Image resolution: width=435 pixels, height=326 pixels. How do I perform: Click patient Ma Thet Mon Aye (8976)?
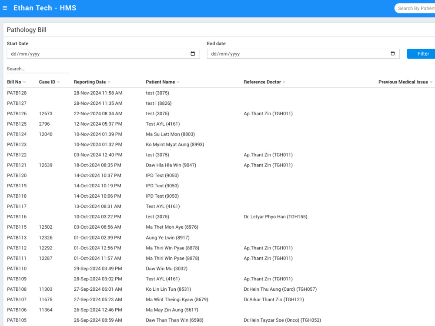tap(172, 227)
